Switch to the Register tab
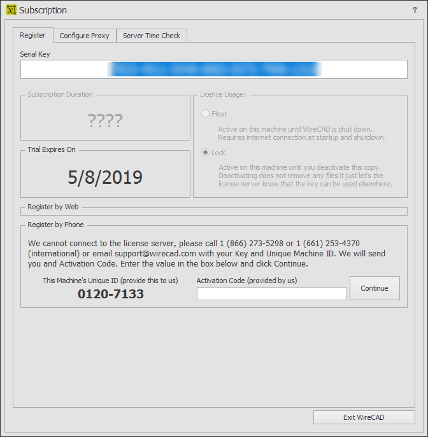This screenshot has height=437, width=428. (x=32, y=35)
